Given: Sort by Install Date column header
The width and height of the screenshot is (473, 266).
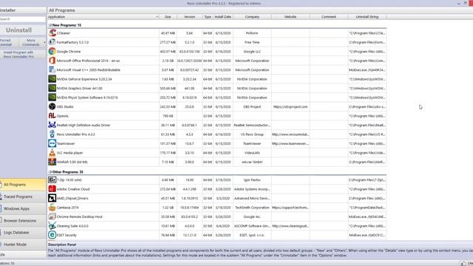Looking at the screenshot, I should coord(223,17).
